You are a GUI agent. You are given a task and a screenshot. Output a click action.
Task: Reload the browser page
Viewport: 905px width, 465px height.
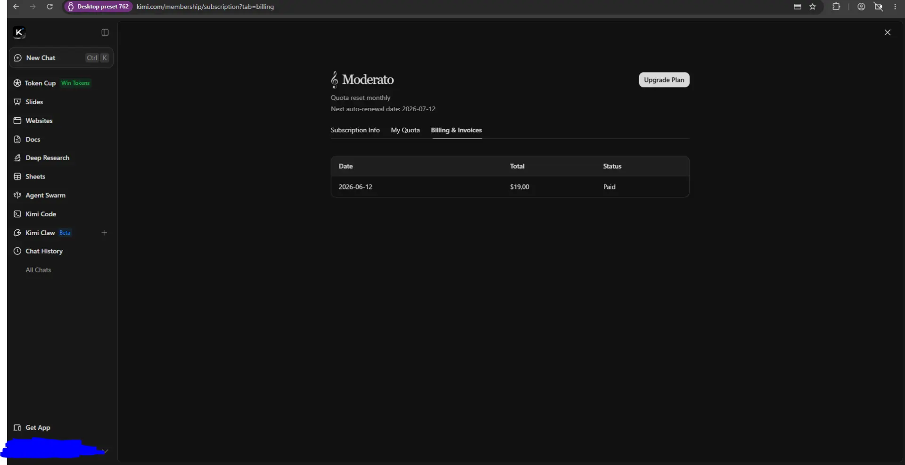(49, 7)
